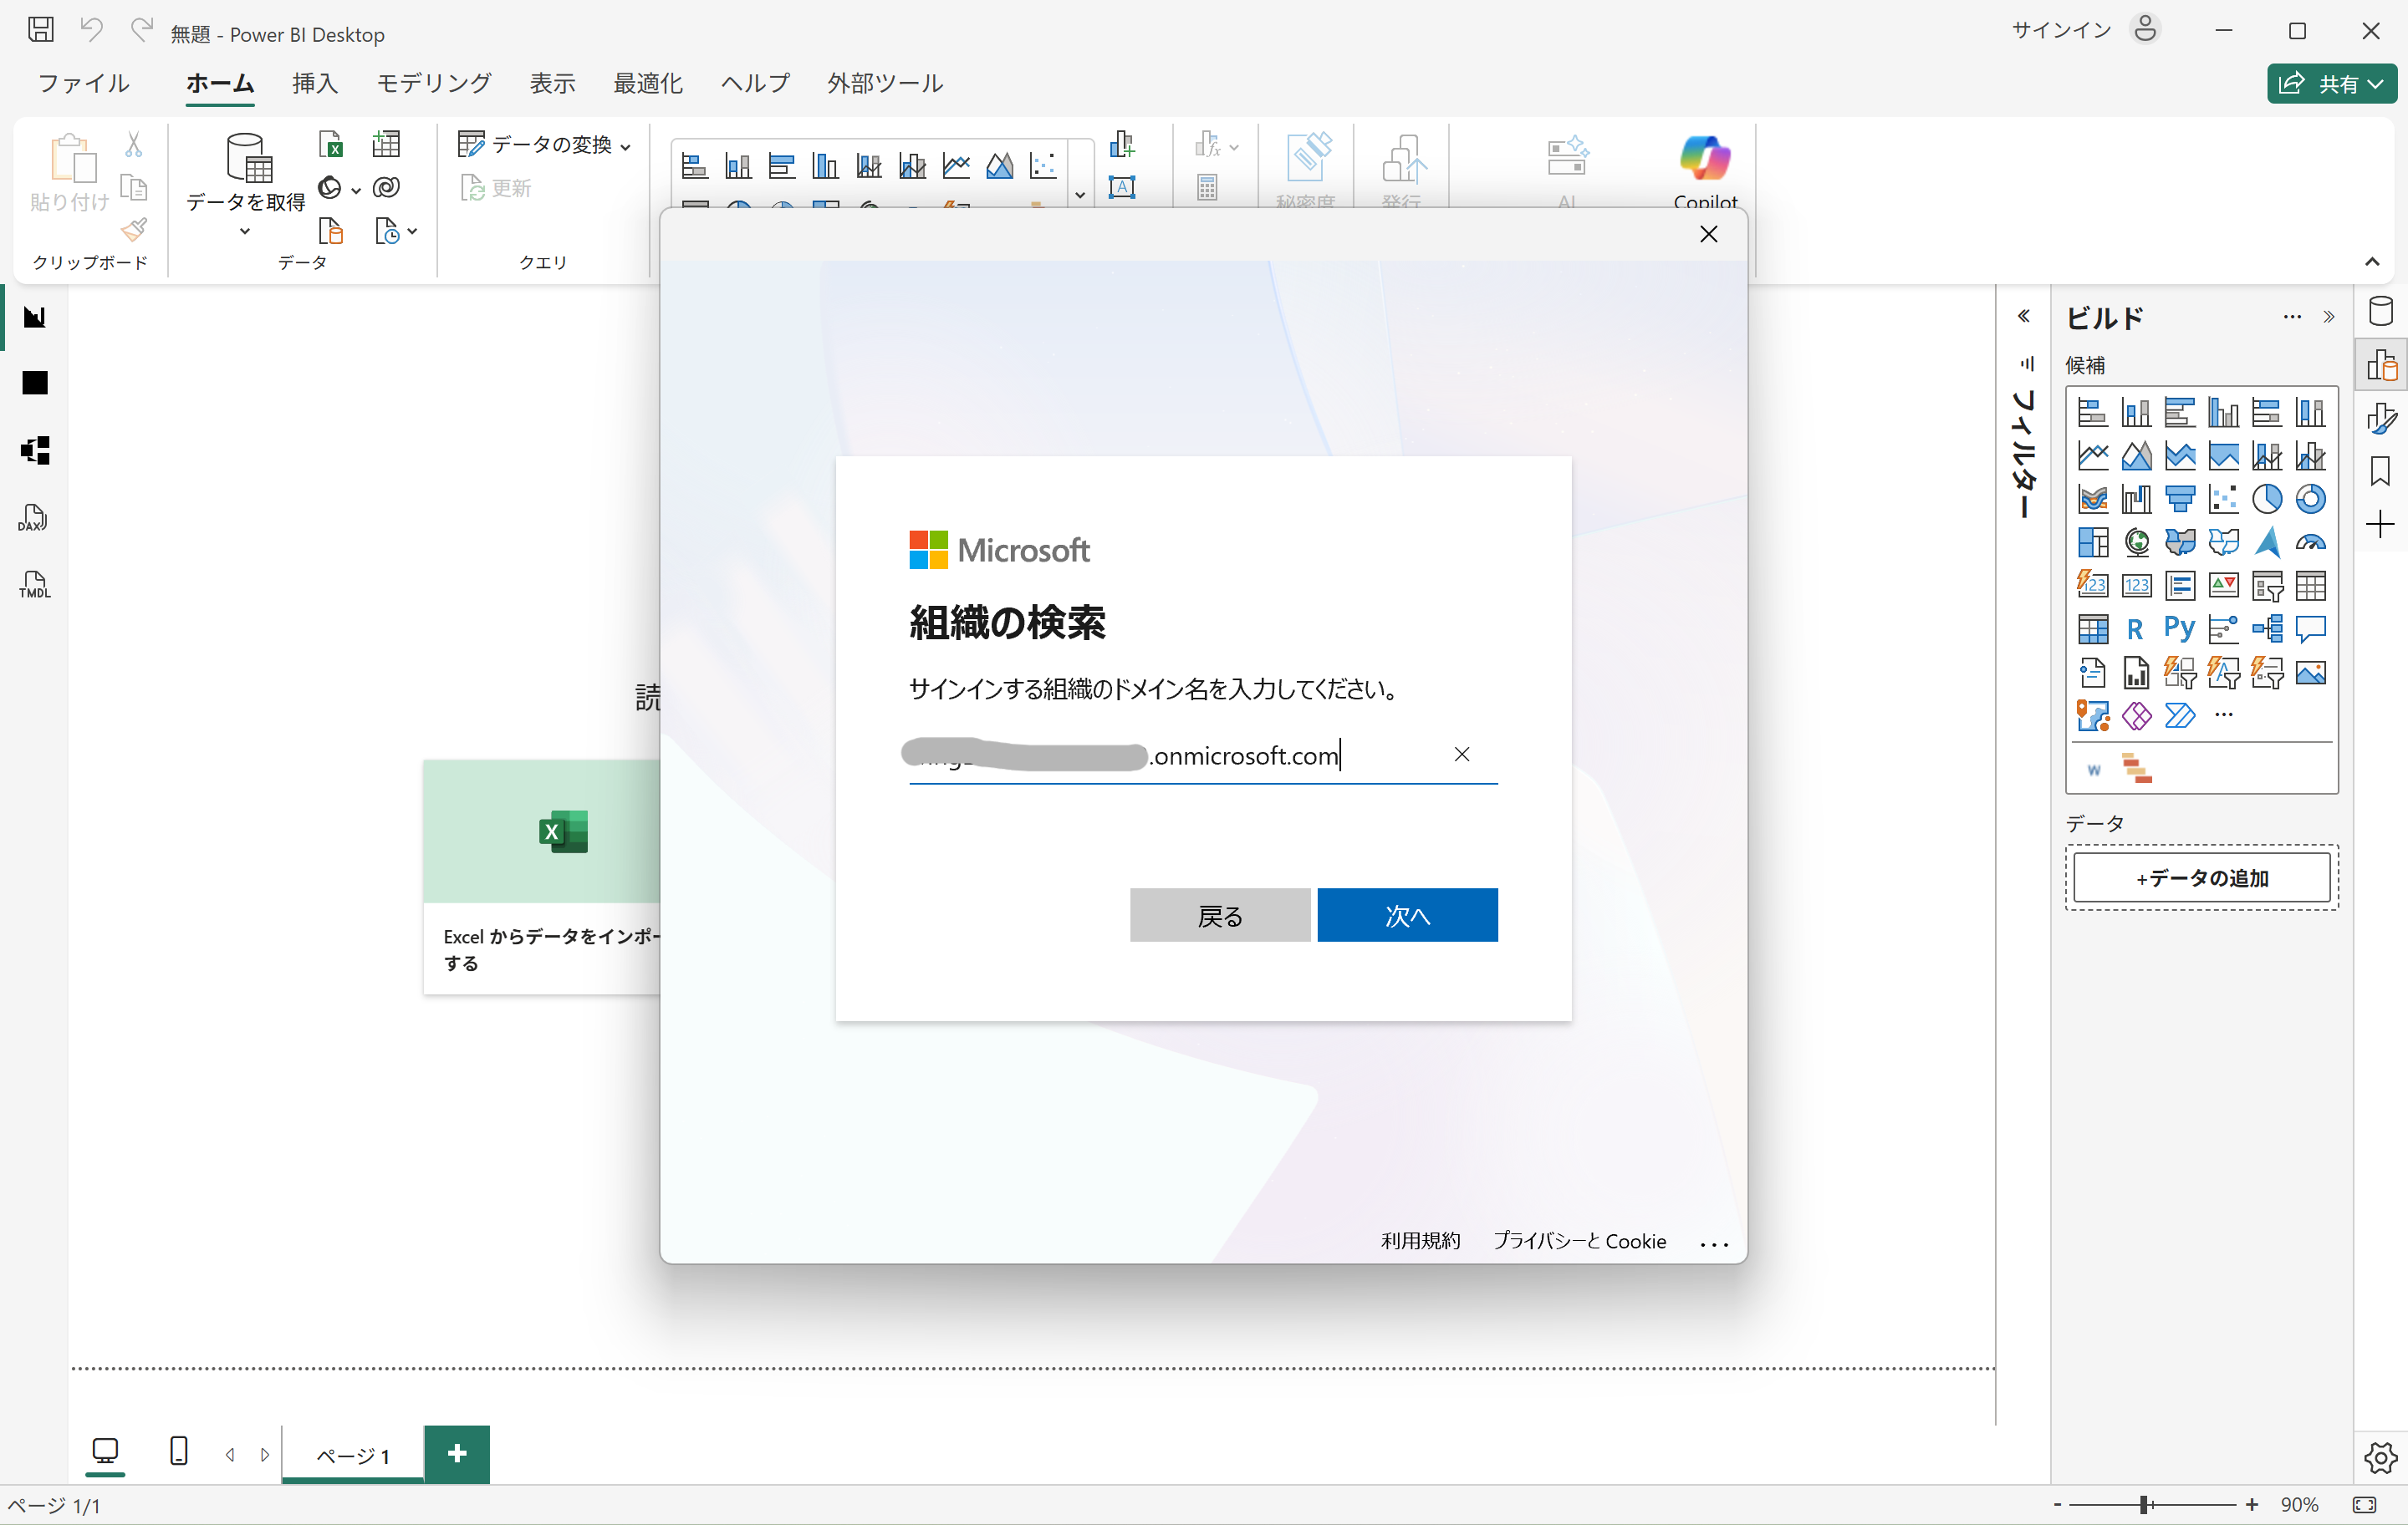Select the pie chart visual
Viewport: 2408px width, 1525px height.
tap(2266, 499)
